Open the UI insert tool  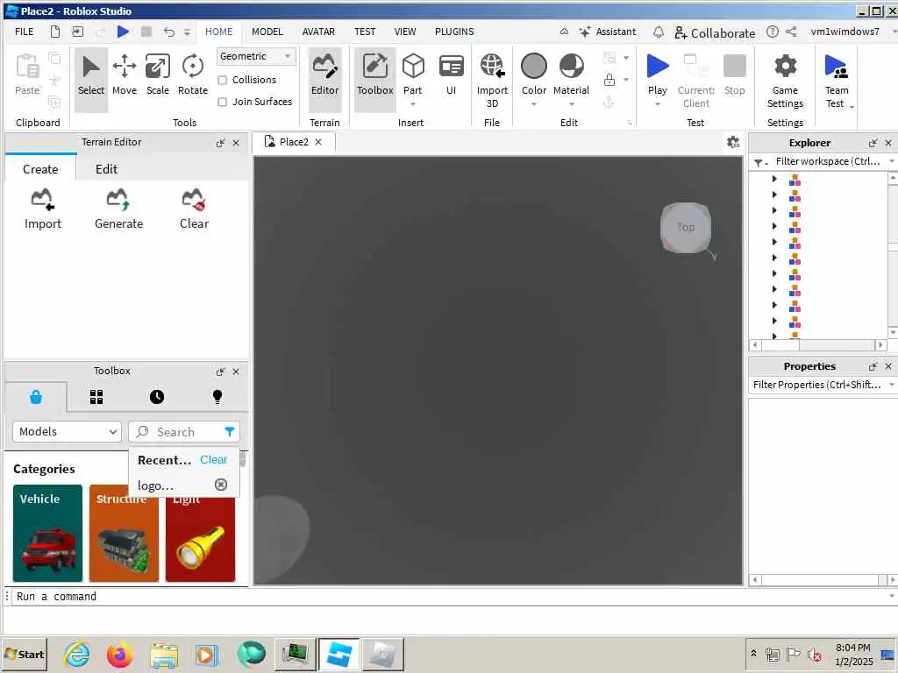coord(452,76)
